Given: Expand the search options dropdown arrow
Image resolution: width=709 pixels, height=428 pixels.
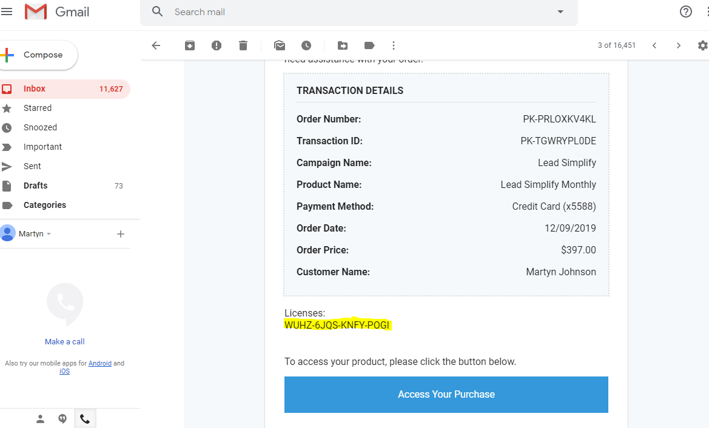Looking at the screenshot, I should [x=560, y=12].
